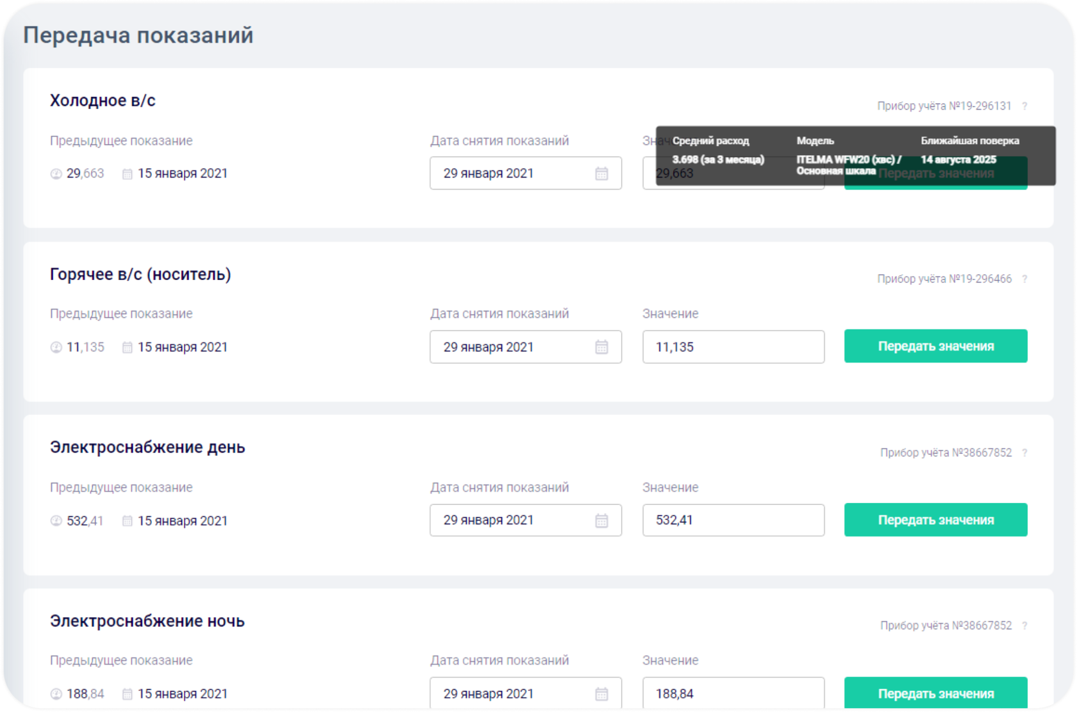
Task: Click small calendar icon before previous date in Электроснабжение ночь
Action: point(128,694)
